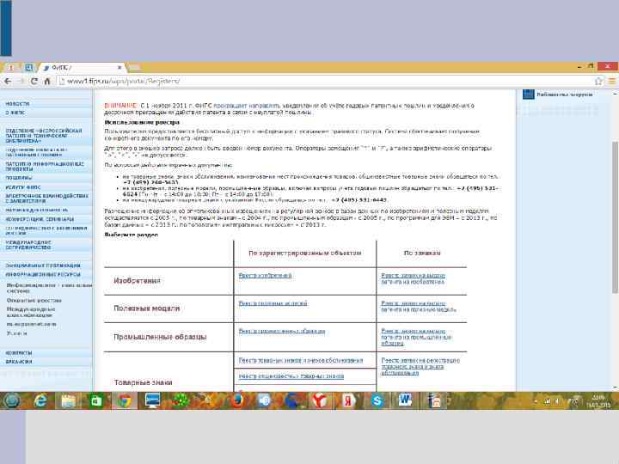This screenshot has width=619, height=464.
Task: Open Реестр заявок на патент на полезную модель
Action: pos(419,307)
